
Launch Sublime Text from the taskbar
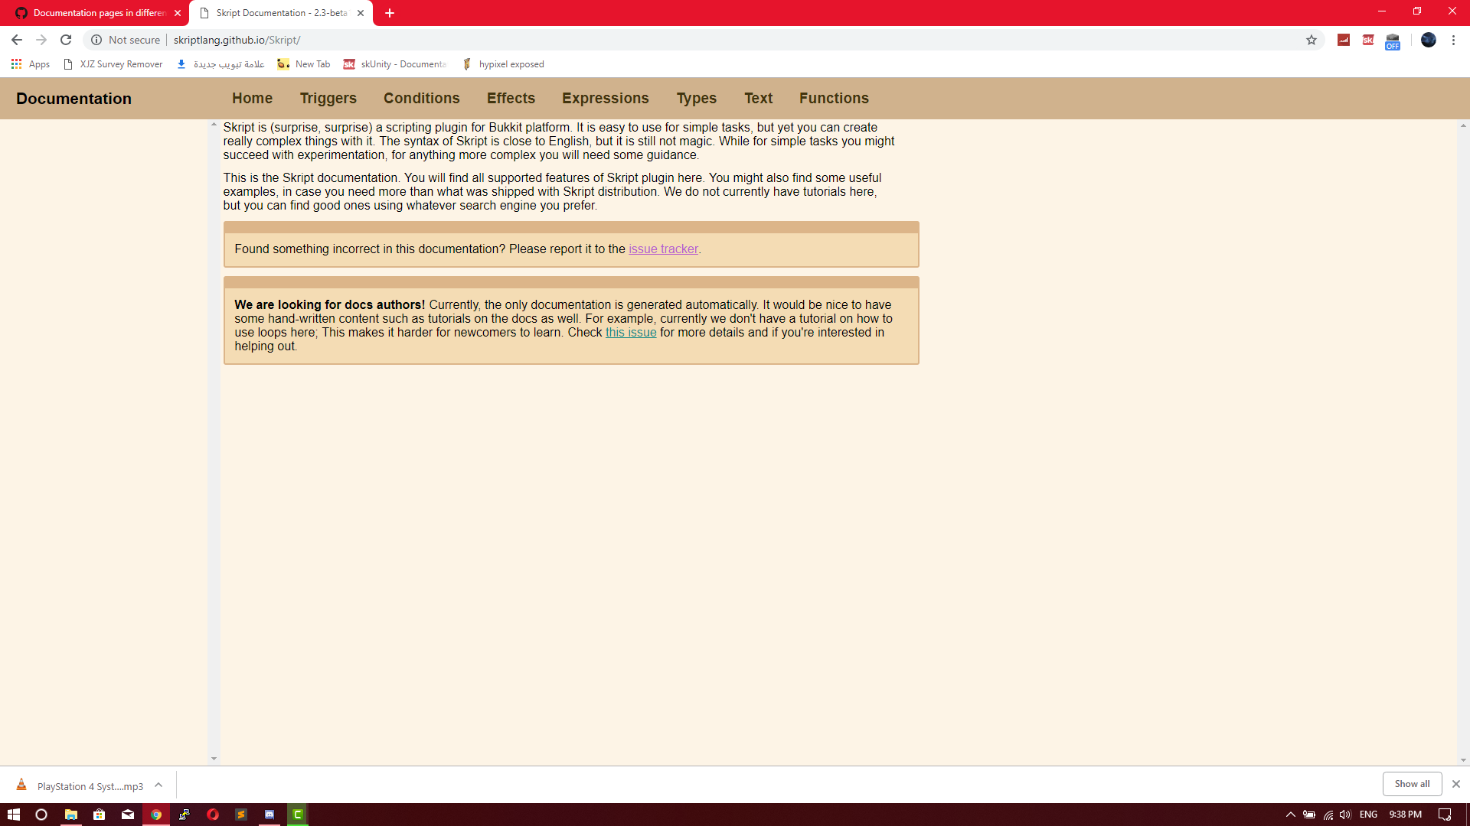(241, 815)
